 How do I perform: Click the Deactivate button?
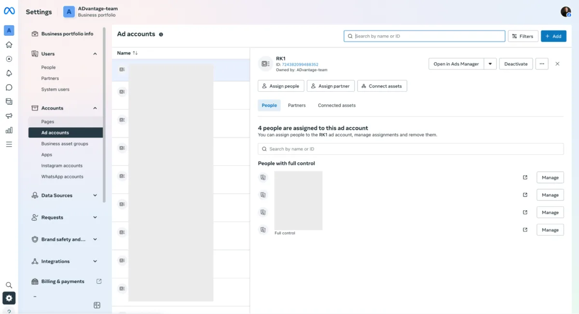[x=516, y=64]
